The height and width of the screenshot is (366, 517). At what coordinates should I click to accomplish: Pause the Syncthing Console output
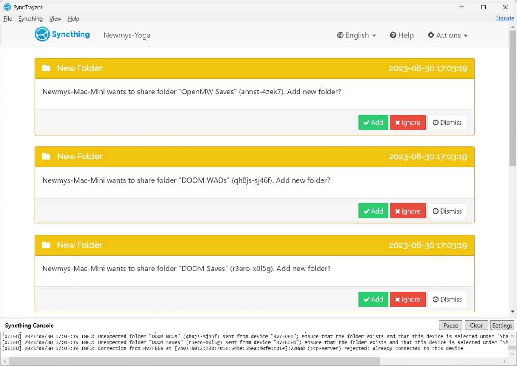(x=451, y=326)
